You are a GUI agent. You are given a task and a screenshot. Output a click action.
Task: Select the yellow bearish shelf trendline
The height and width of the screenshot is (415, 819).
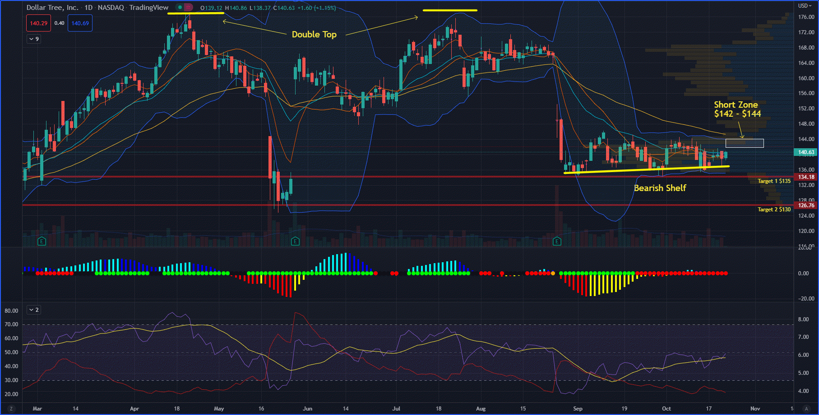coord(646,169)
